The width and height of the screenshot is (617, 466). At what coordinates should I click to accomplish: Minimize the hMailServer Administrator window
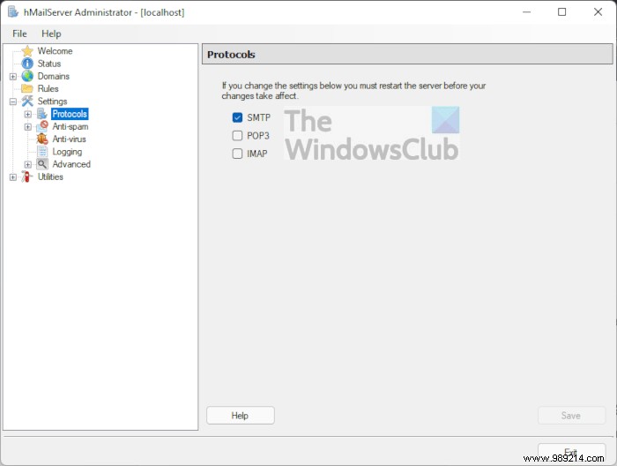pos(526,12)
